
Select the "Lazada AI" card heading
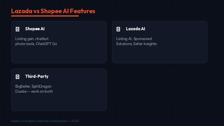point(136,29)
